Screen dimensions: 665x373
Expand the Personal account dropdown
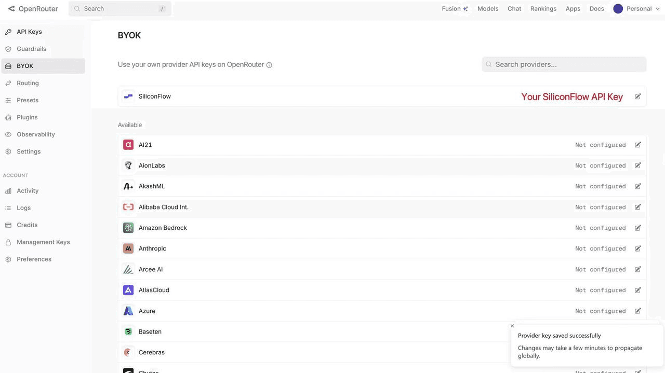pyautogui.click(x=658, y=9)
